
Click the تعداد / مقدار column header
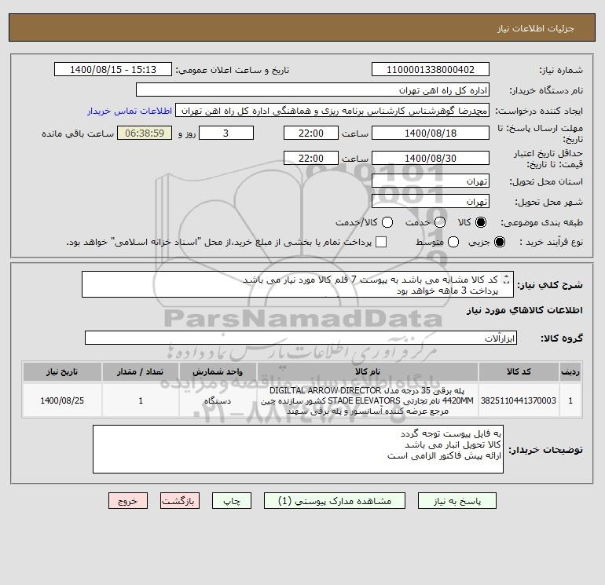[141, 372]
